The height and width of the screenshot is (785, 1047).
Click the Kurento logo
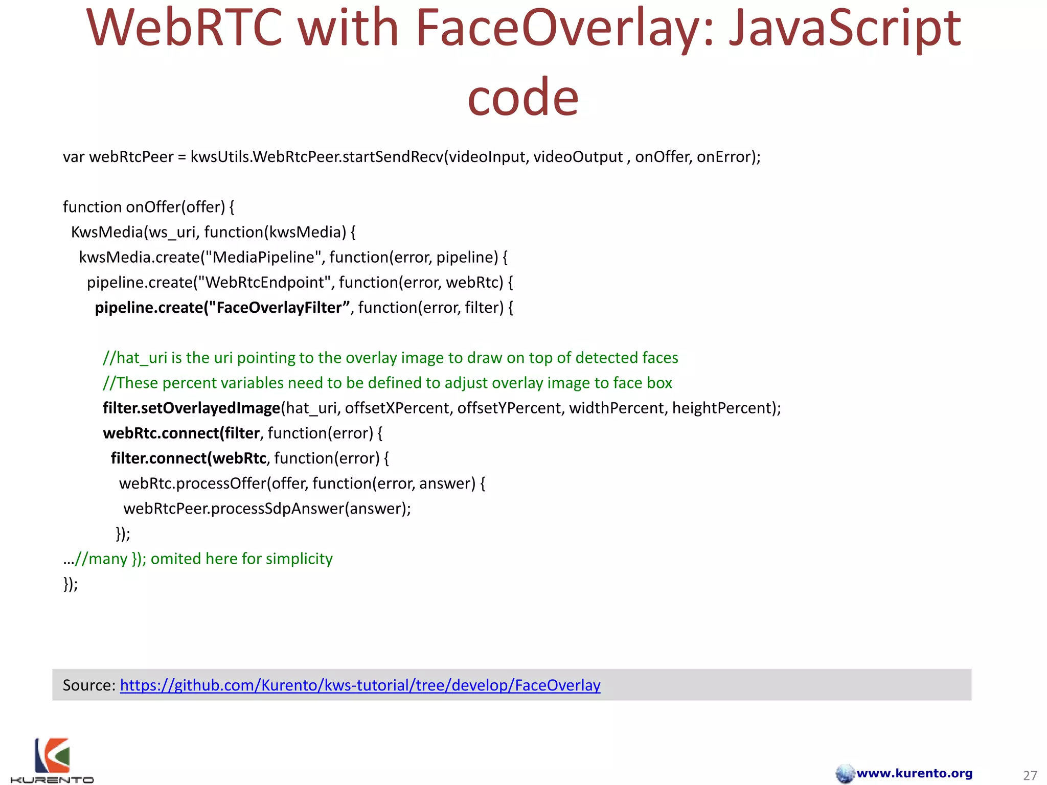click(52, 760)
